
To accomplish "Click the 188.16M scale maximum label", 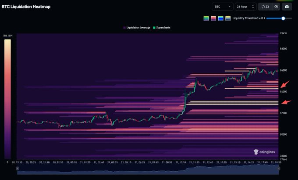I will 7,36.
